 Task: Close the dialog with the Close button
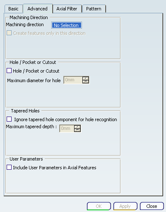pyautogui.click(x=152, y=206)
